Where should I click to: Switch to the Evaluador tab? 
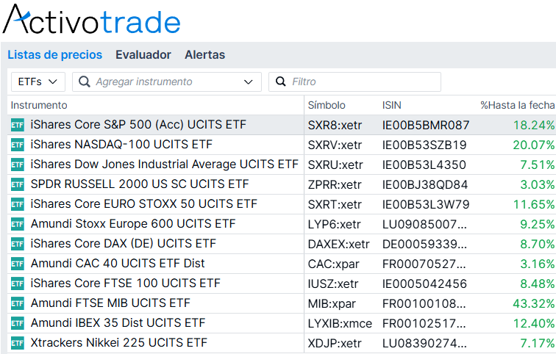143,55
